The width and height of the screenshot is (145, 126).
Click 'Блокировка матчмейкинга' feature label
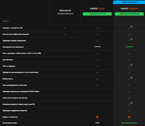(13, 47)
